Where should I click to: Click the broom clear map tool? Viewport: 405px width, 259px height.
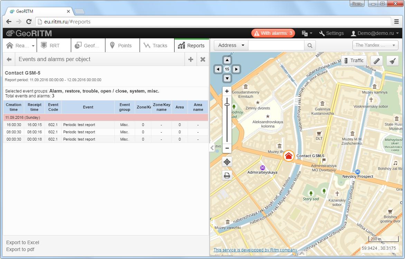392,61
